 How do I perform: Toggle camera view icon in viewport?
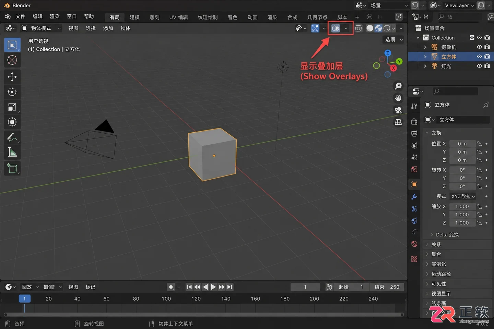[398, 110]
